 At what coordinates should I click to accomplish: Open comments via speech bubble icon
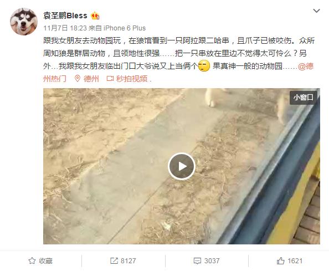[x=197, y=261]
